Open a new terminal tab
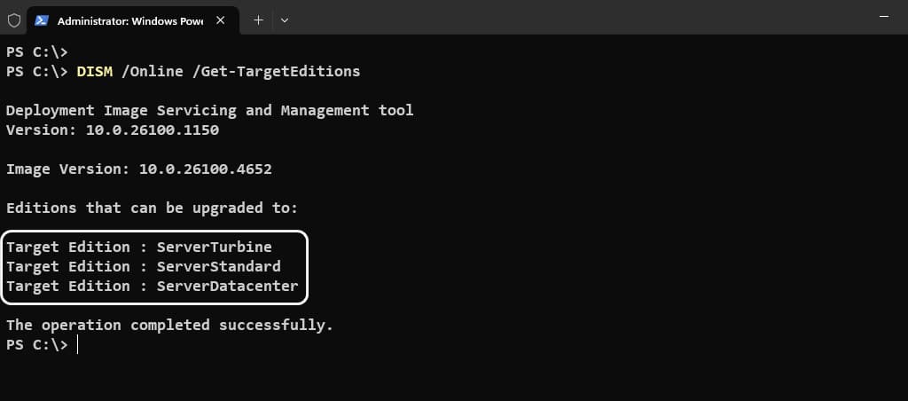The width and height of the screenshot is (908, 401). (258, 20)
